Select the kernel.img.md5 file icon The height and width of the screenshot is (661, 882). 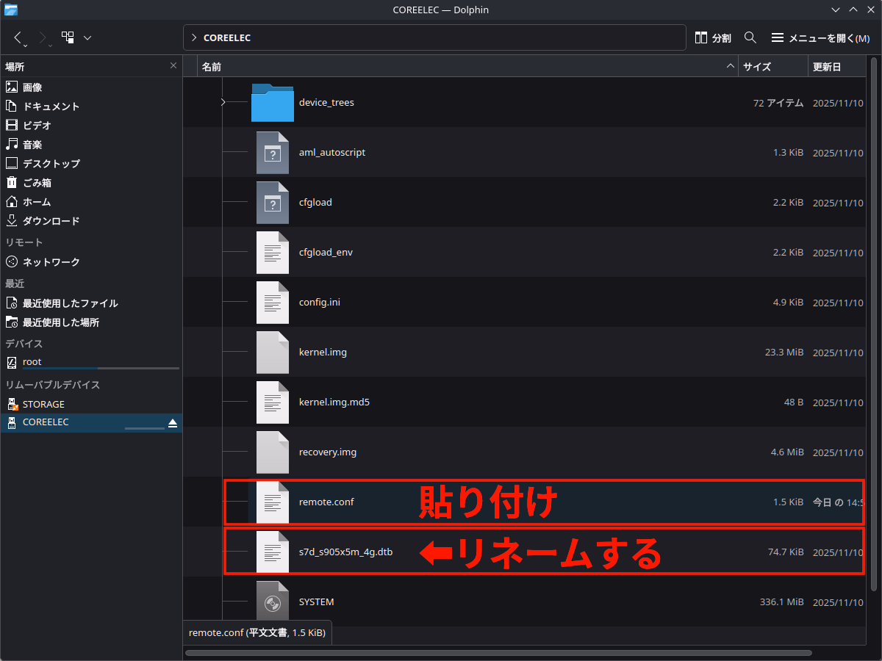click(x=272, y=402)
